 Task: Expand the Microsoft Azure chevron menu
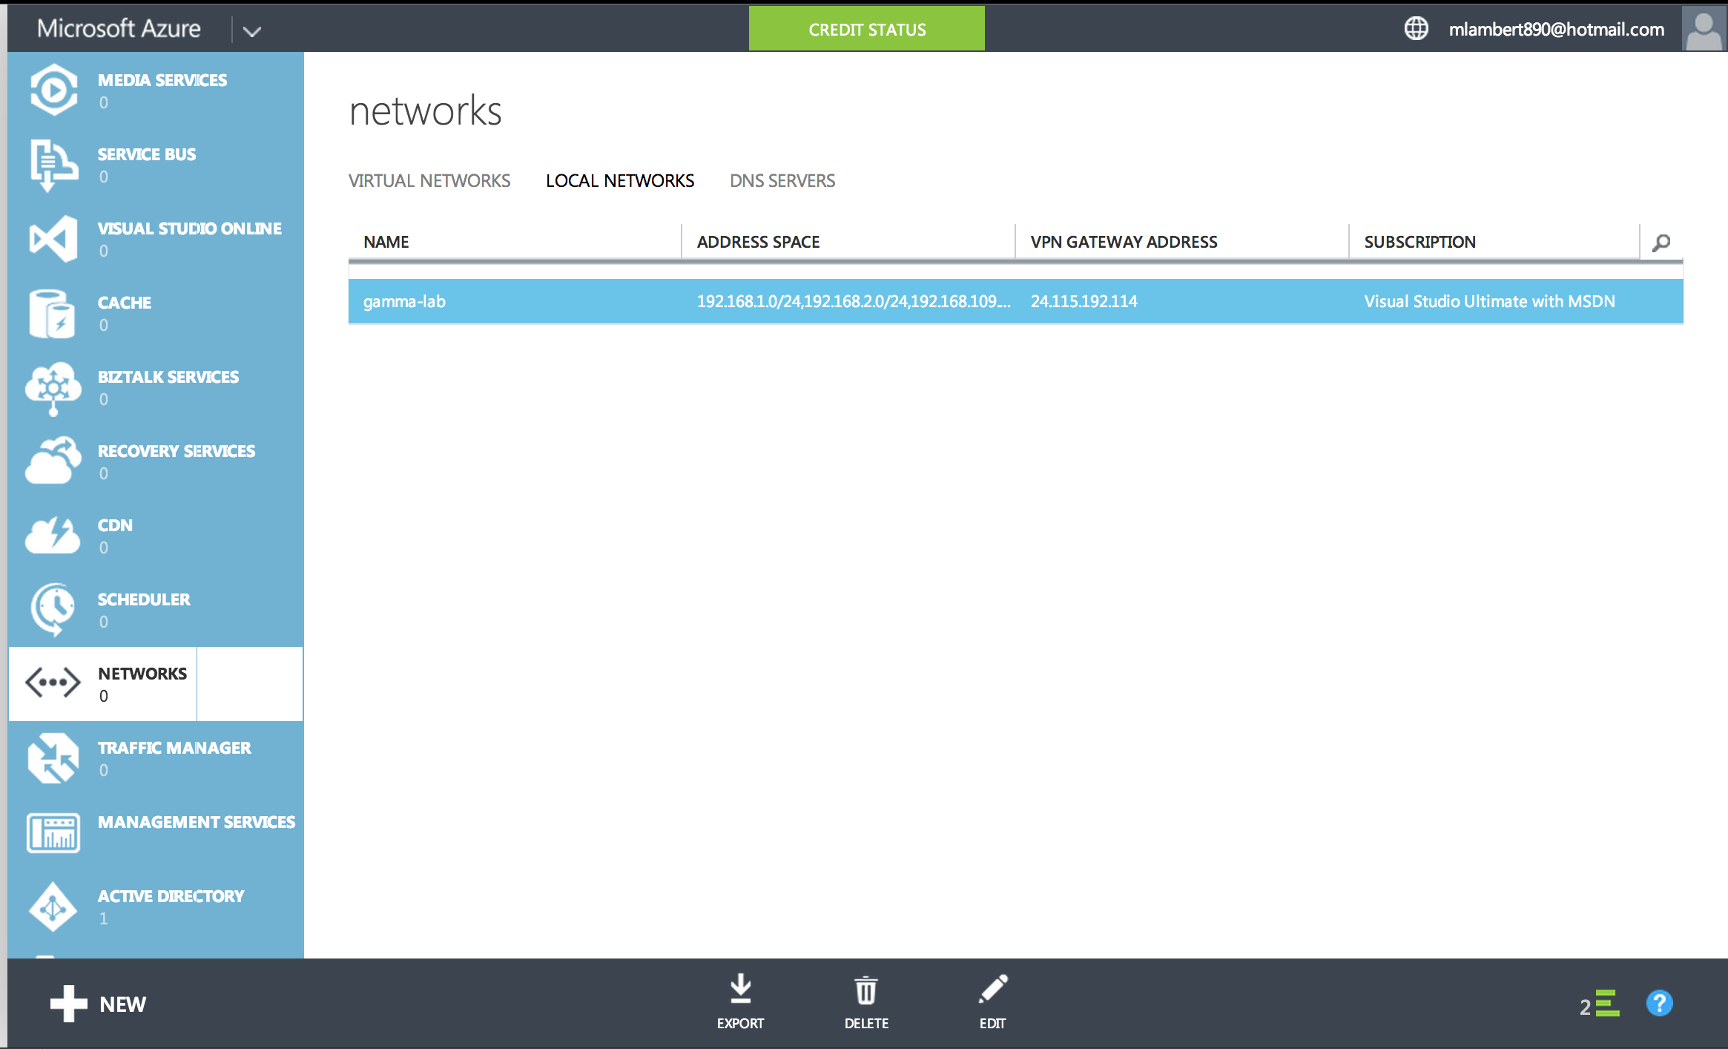click(252, 30)
